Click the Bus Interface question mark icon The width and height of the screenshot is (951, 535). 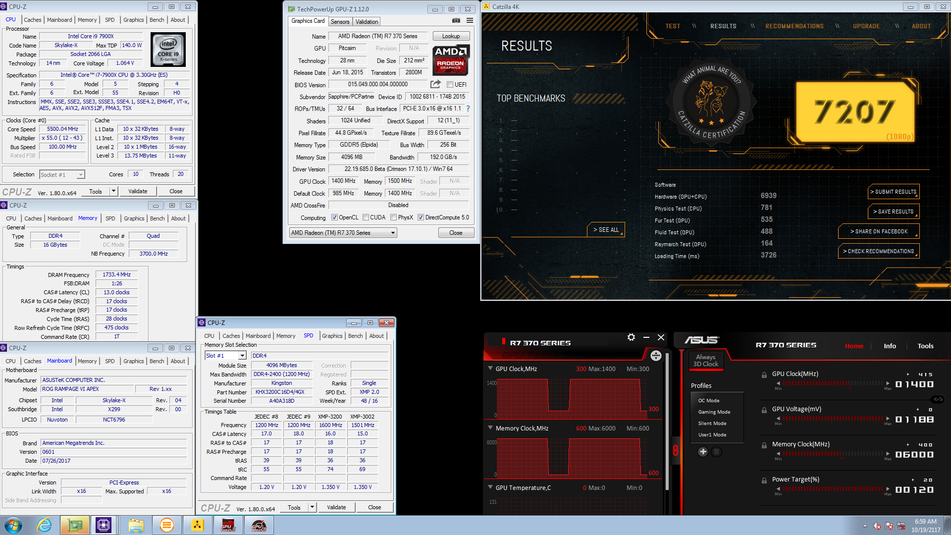click(468, 108)
